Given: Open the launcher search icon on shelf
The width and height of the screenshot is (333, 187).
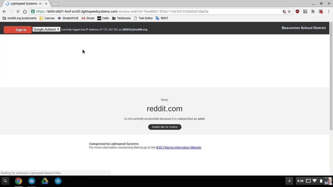Looking at the screenshot, I should [5, 181].
